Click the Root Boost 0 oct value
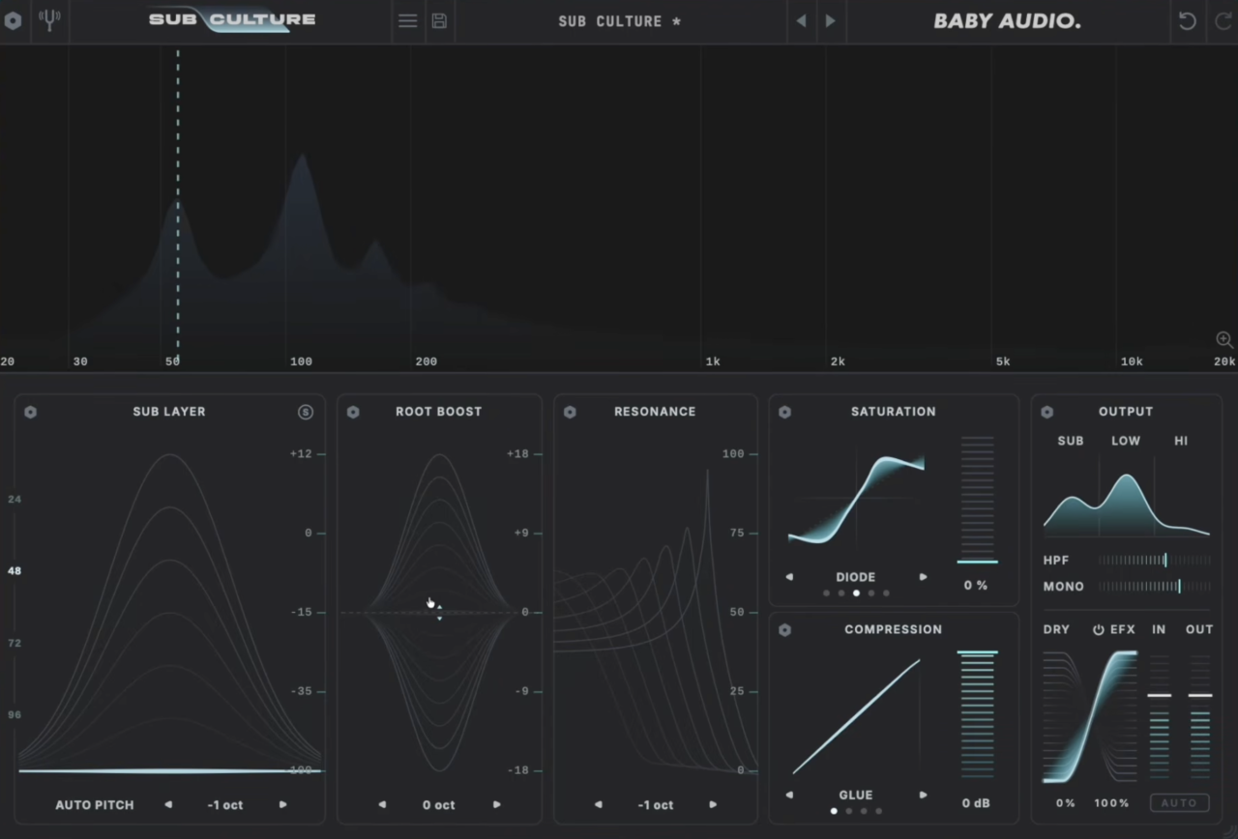The width and height of the screenshot is (1238, 839). pyautogui.click(x=439, y=804)
